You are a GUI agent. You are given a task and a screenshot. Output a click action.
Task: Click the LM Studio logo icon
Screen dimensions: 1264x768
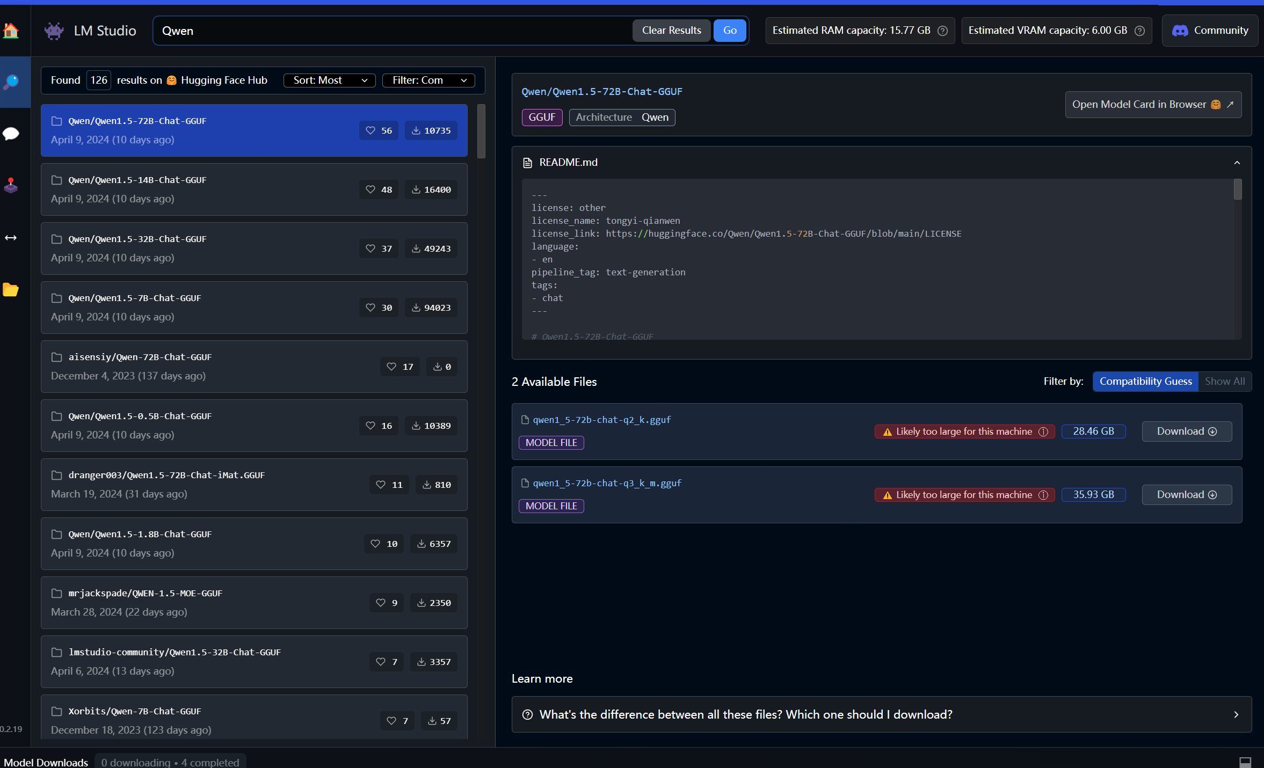[x=54, y=31]
